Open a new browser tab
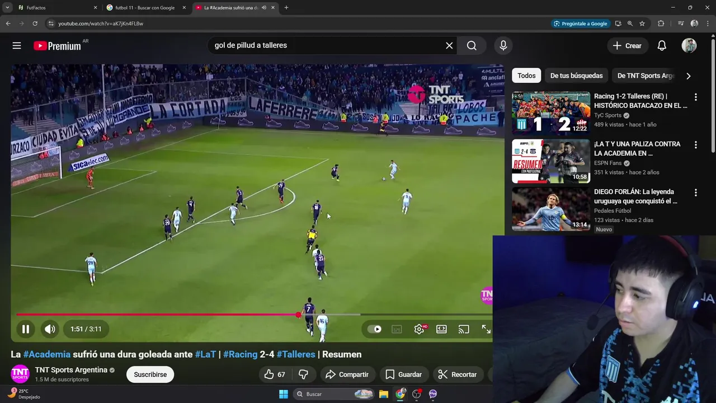The width and height of the screenshot is (716, 403). pyautogui.click(x=286, y=8)
